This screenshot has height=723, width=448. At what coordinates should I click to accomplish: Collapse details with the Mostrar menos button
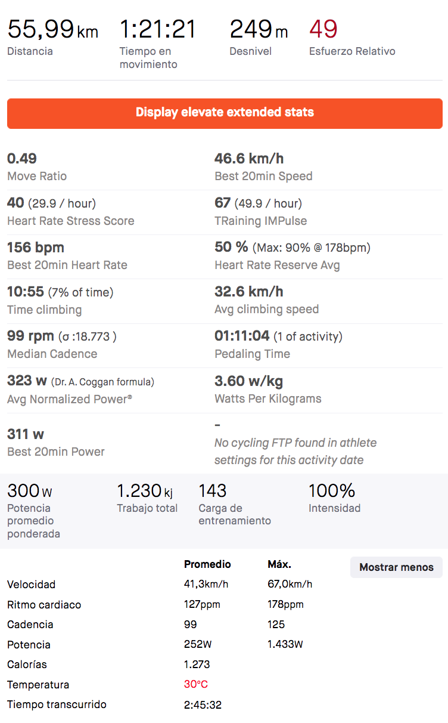[396, 567]
